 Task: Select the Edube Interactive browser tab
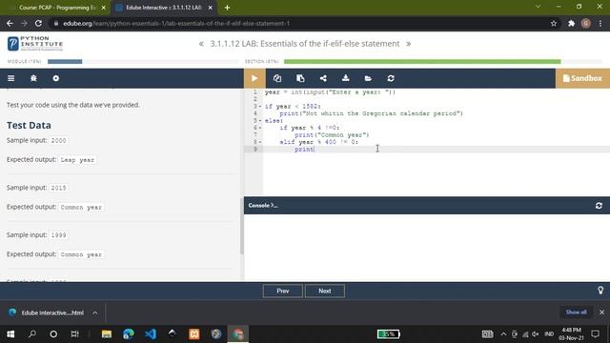click(163, 8)
